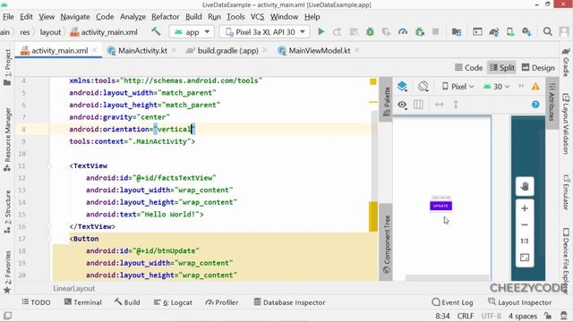The height and width of the screenshot is (322, 573).
Task: Zoom in the design preview
Action: 525,208
